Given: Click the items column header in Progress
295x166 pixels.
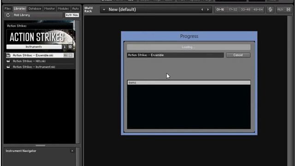Looking at the screenshot, I should pos(189,83).
